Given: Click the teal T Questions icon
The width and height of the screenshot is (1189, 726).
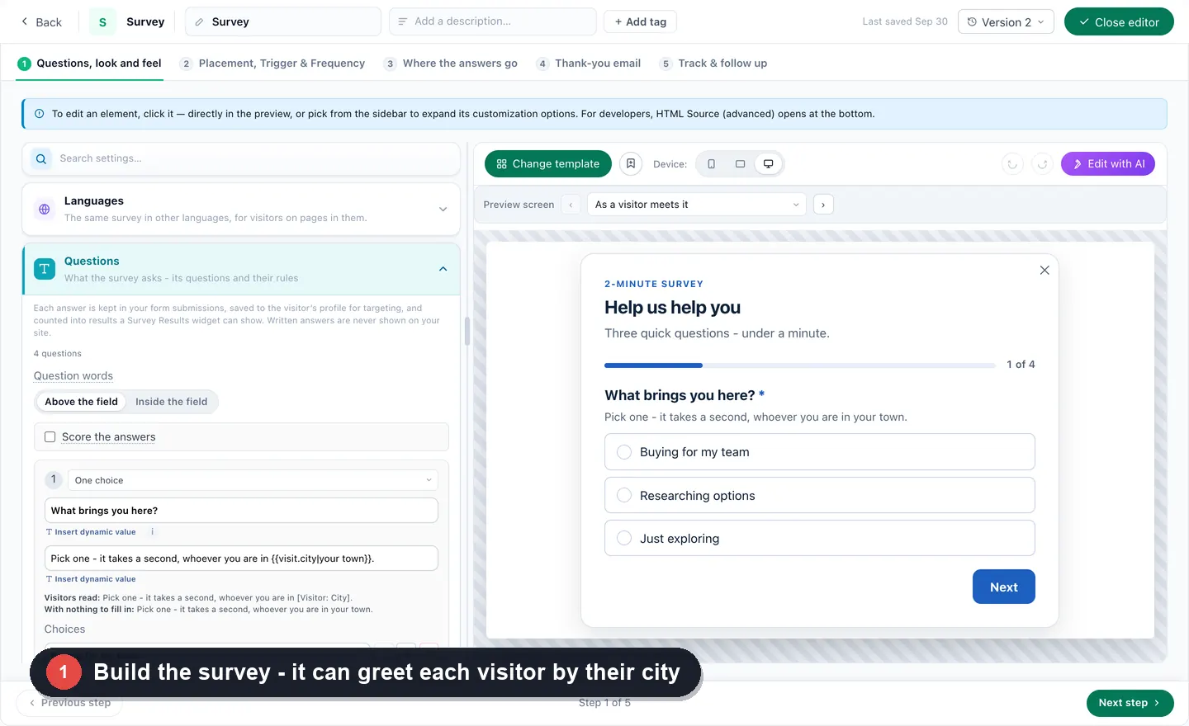Looking at the screenshot, I should pos(45,269).
